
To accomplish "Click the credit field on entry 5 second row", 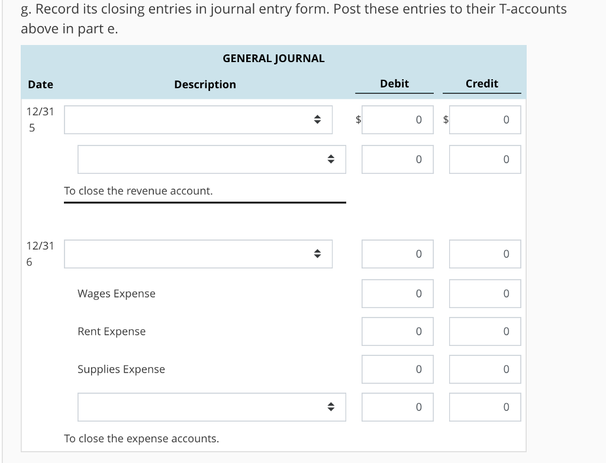I will [x=485, y=160].
